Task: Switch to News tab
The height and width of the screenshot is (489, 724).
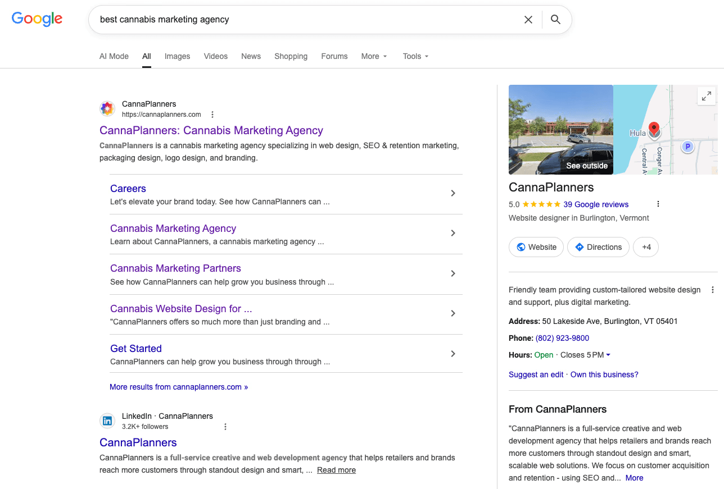Action: [x=251, y=56]
